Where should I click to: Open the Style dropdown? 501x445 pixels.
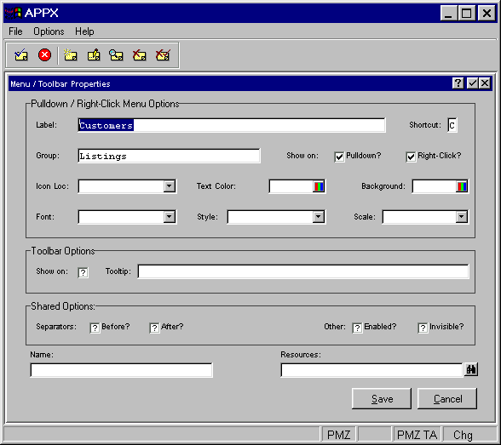[319, 217]
